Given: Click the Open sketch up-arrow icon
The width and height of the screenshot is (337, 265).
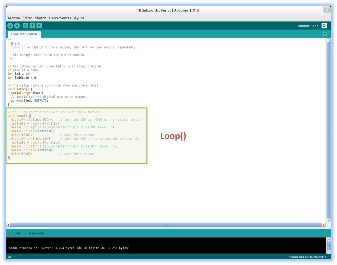Looking at the screenshot, I should (32, 26).
